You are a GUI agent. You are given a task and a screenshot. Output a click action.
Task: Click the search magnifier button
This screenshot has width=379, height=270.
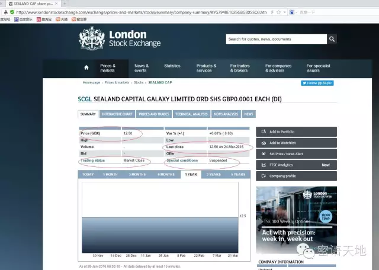(x=332, y=39)
